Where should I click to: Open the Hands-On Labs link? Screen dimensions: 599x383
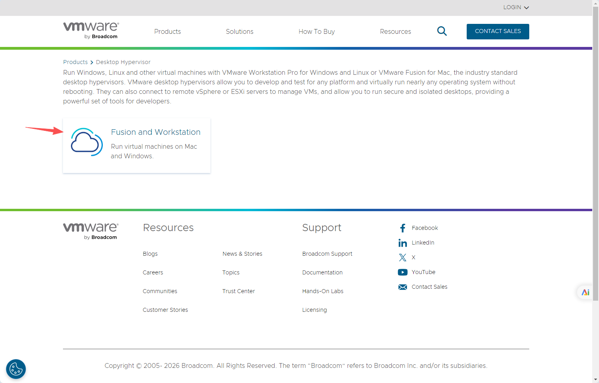323,291
